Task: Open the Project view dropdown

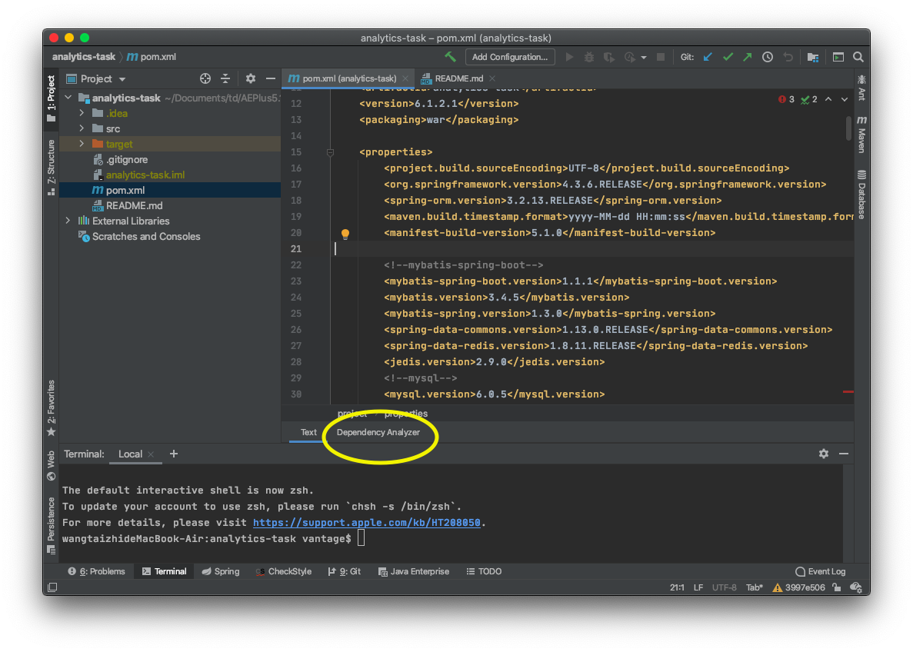Action: point(96,78)
